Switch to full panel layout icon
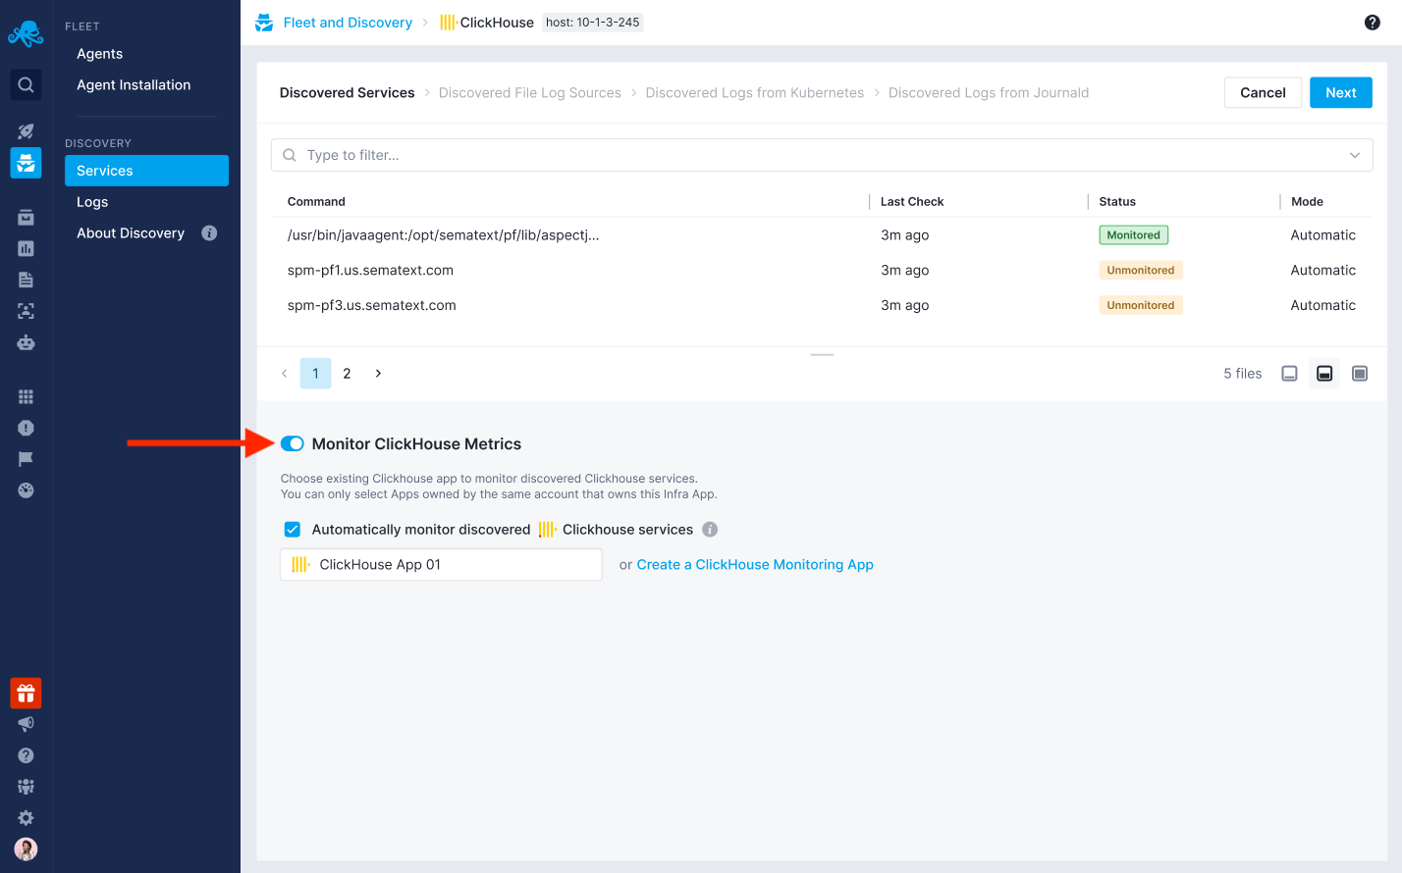This screenshot has height=873, width=1402. pos(1360,374)
